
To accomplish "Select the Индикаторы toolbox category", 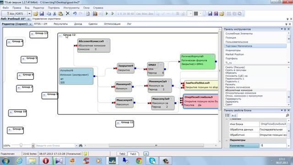I will tap(233, 50).
